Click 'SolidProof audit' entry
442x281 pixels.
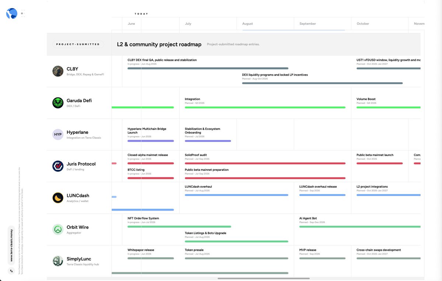click(265, 159)
